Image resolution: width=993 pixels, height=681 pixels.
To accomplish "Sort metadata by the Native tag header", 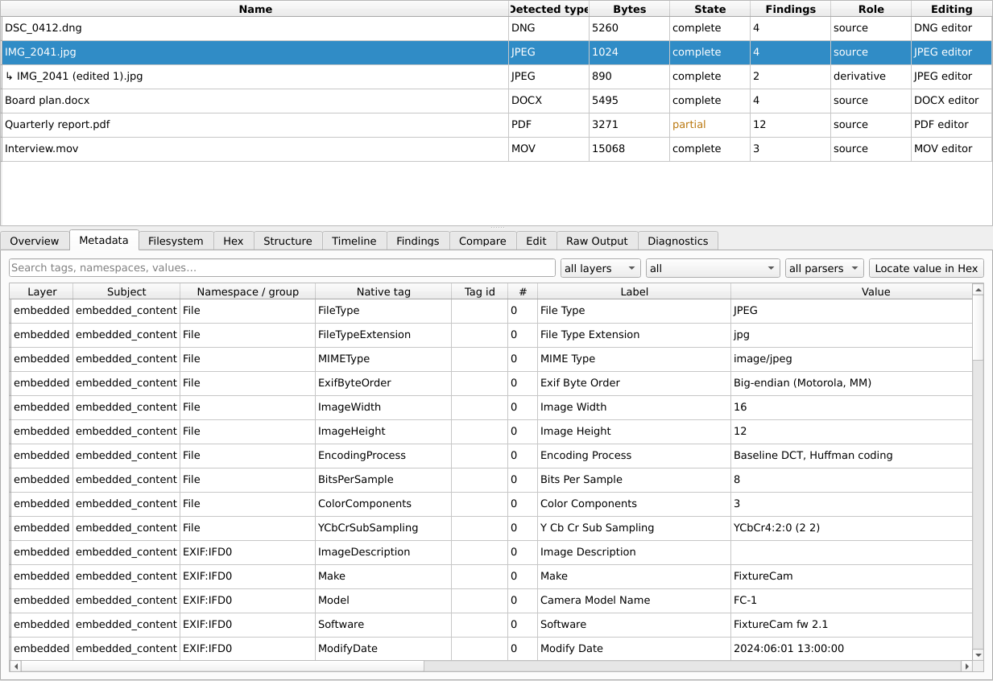I will pos(383,291).
